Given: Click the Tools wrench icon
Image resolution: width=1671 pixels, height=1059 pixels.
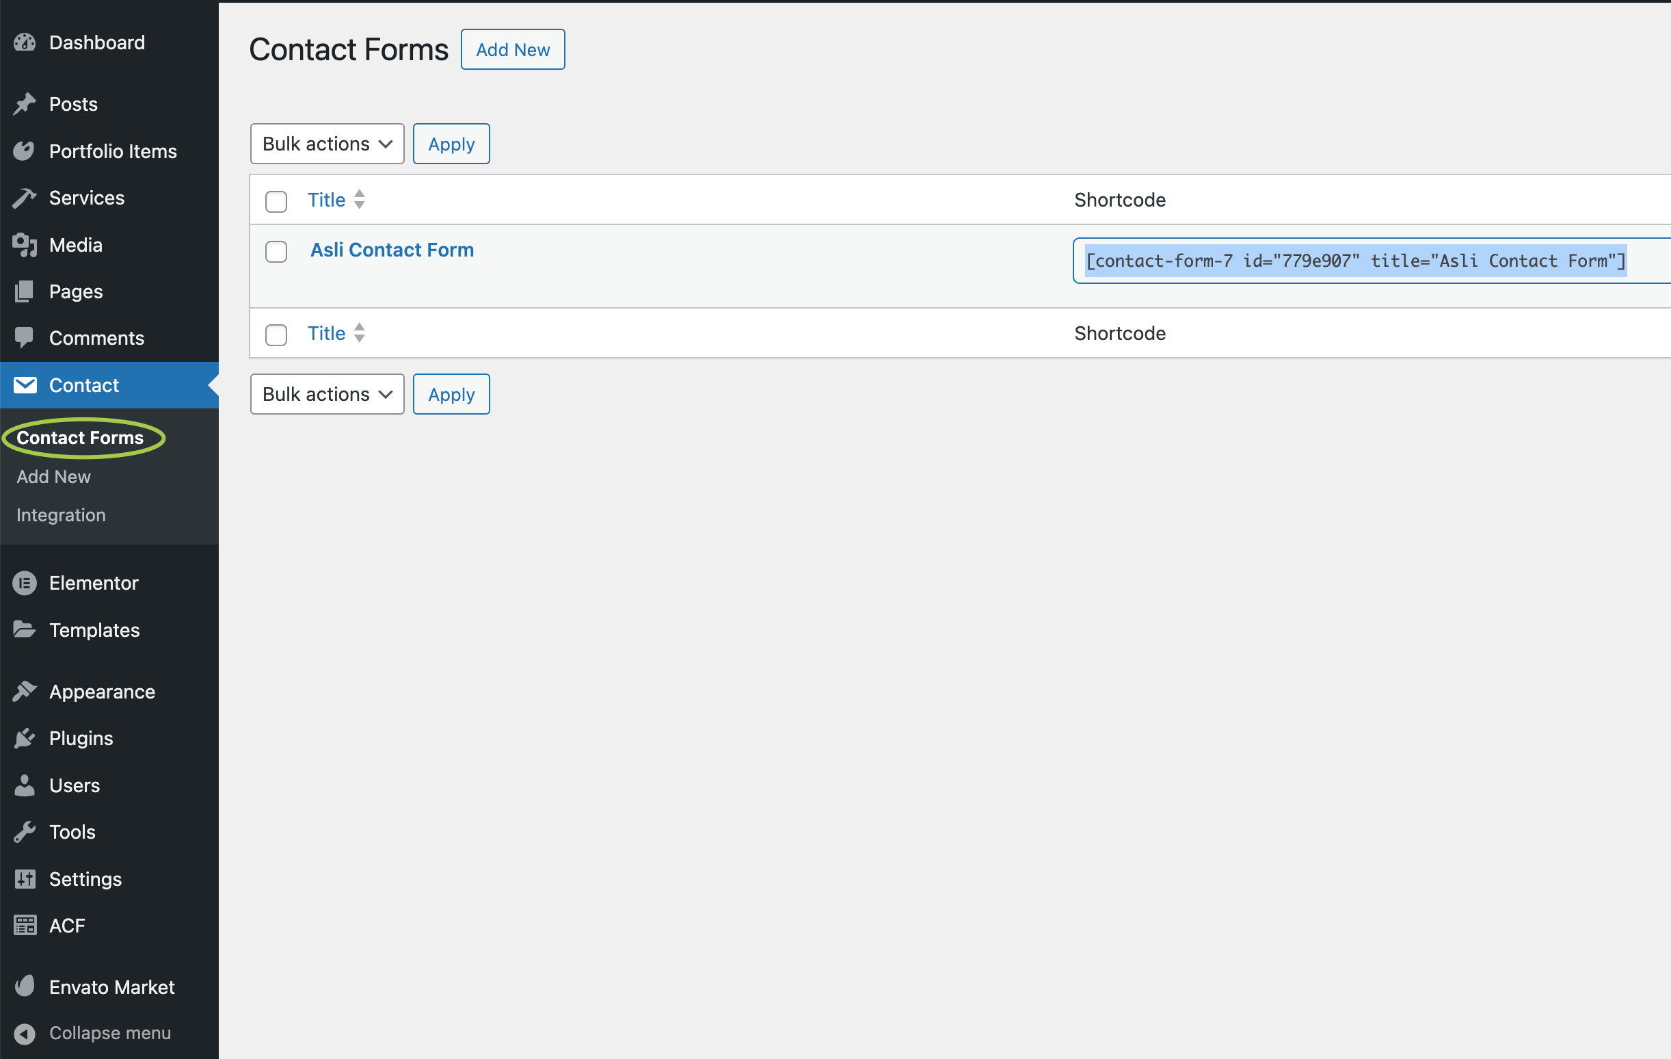Looking at the screenshot, I should (x=25, y=832).
